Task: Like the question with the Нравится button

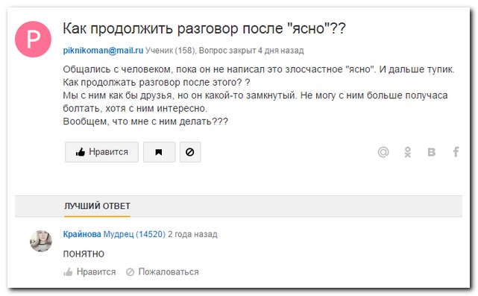Action: click(x=101, y=152)
